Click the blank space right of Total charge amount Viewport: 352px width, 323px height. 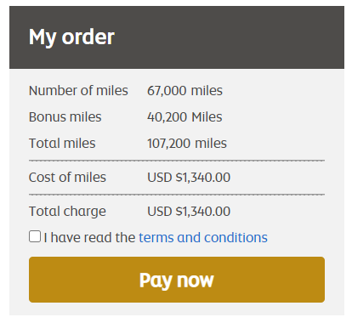[278, 212]
